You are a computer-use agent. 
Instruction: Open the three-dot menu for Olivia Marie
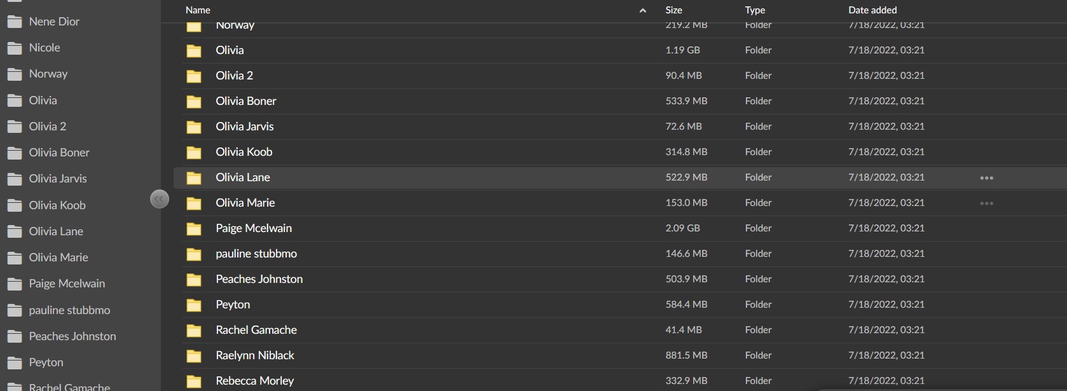(986, 203)
